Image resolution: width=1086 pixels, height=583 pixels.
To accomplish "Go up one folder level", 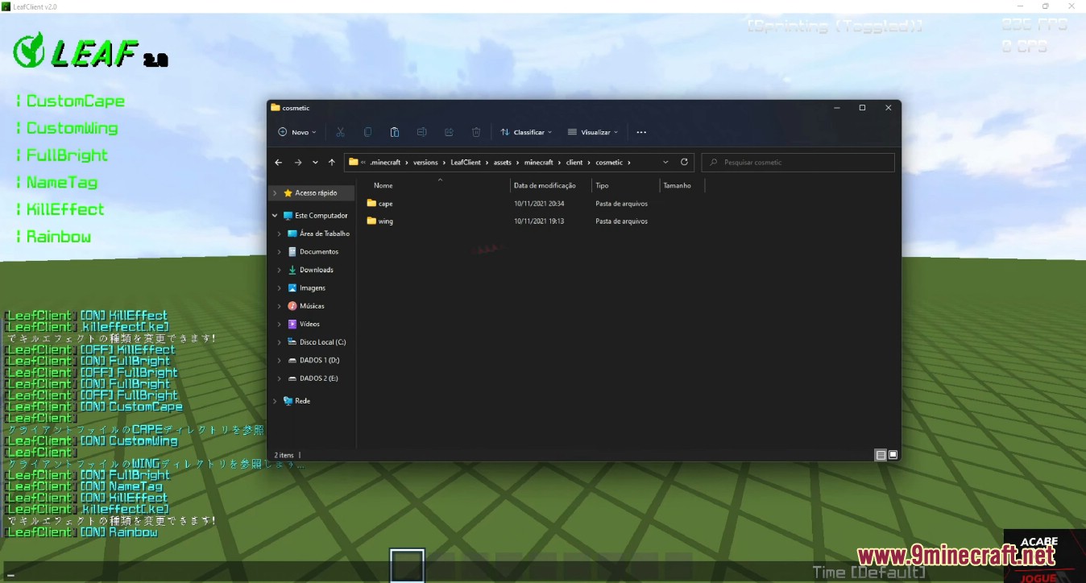I will click(x=332, y=162).
